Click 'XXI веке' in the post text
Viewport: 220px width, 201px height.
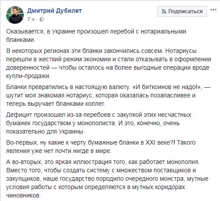[159, 142]
